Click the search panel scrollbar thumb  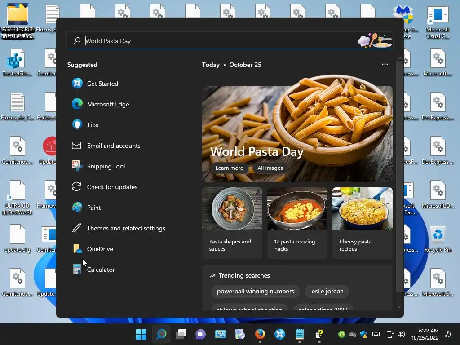click(399, 177)
